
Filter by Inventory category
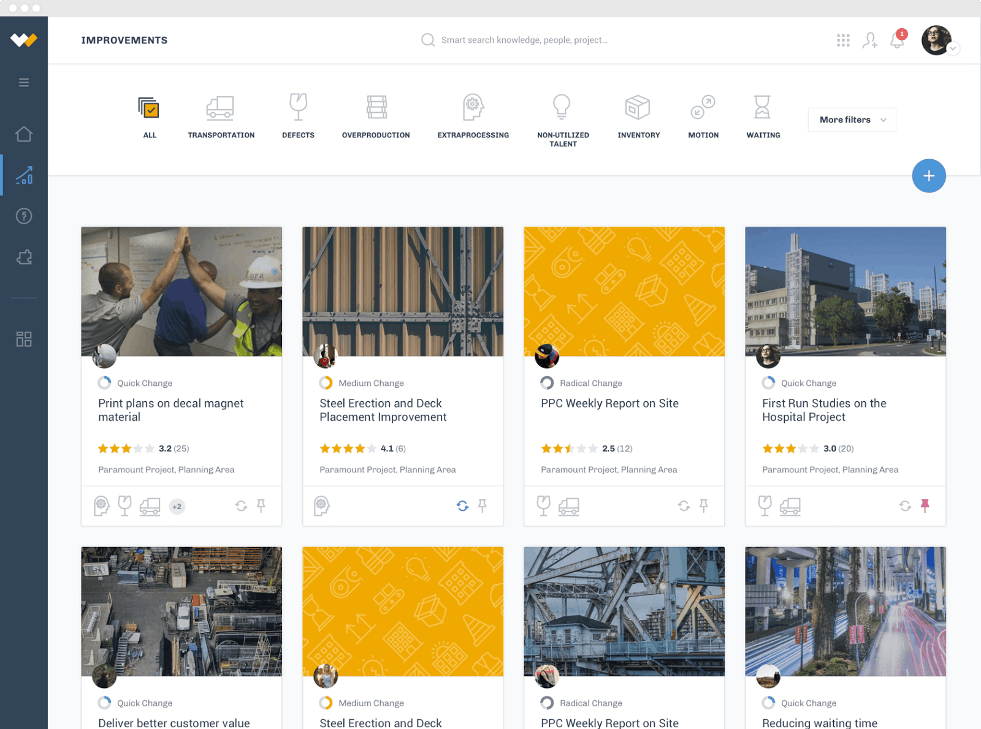[x=638, y=117]
